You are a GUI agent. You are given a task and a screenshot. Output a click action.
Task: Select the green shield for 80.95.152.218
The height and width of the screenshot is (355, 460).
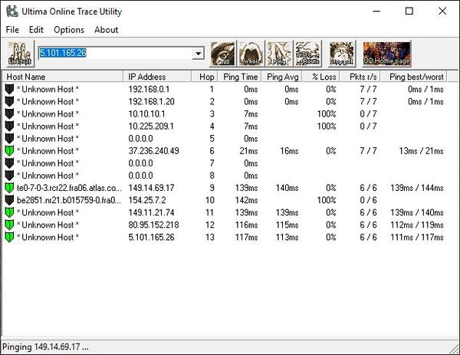coord(10,225)
